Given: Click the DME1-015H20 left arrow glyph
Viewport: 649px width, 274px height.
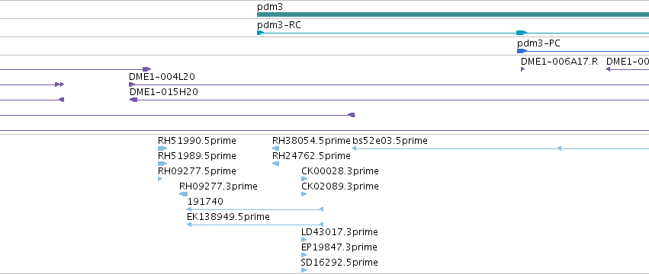Looking at the screenshot, I should coord(133,100).
